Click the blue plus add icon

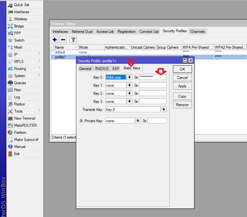[55, 40]
